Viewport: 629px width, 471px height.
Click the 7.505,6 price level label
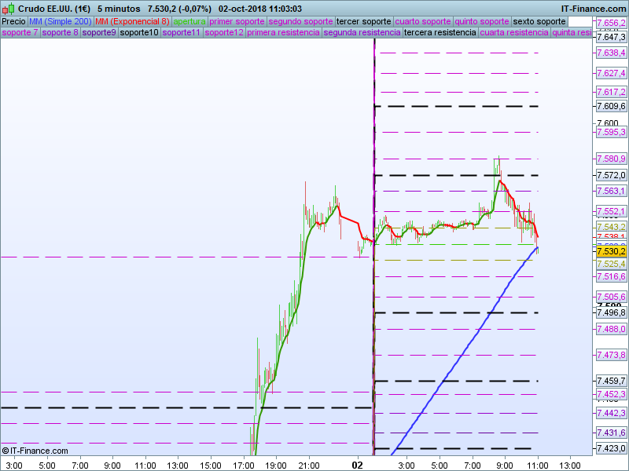click(611, 298)
